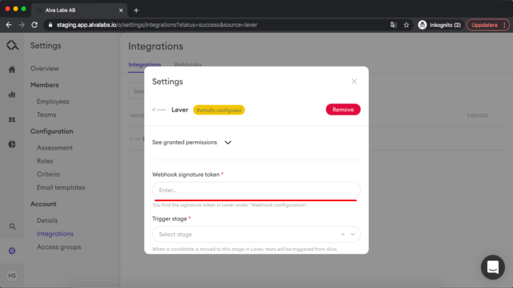
Task: Open the Intercom chat bubble
Action: click(x=493, y=267)
